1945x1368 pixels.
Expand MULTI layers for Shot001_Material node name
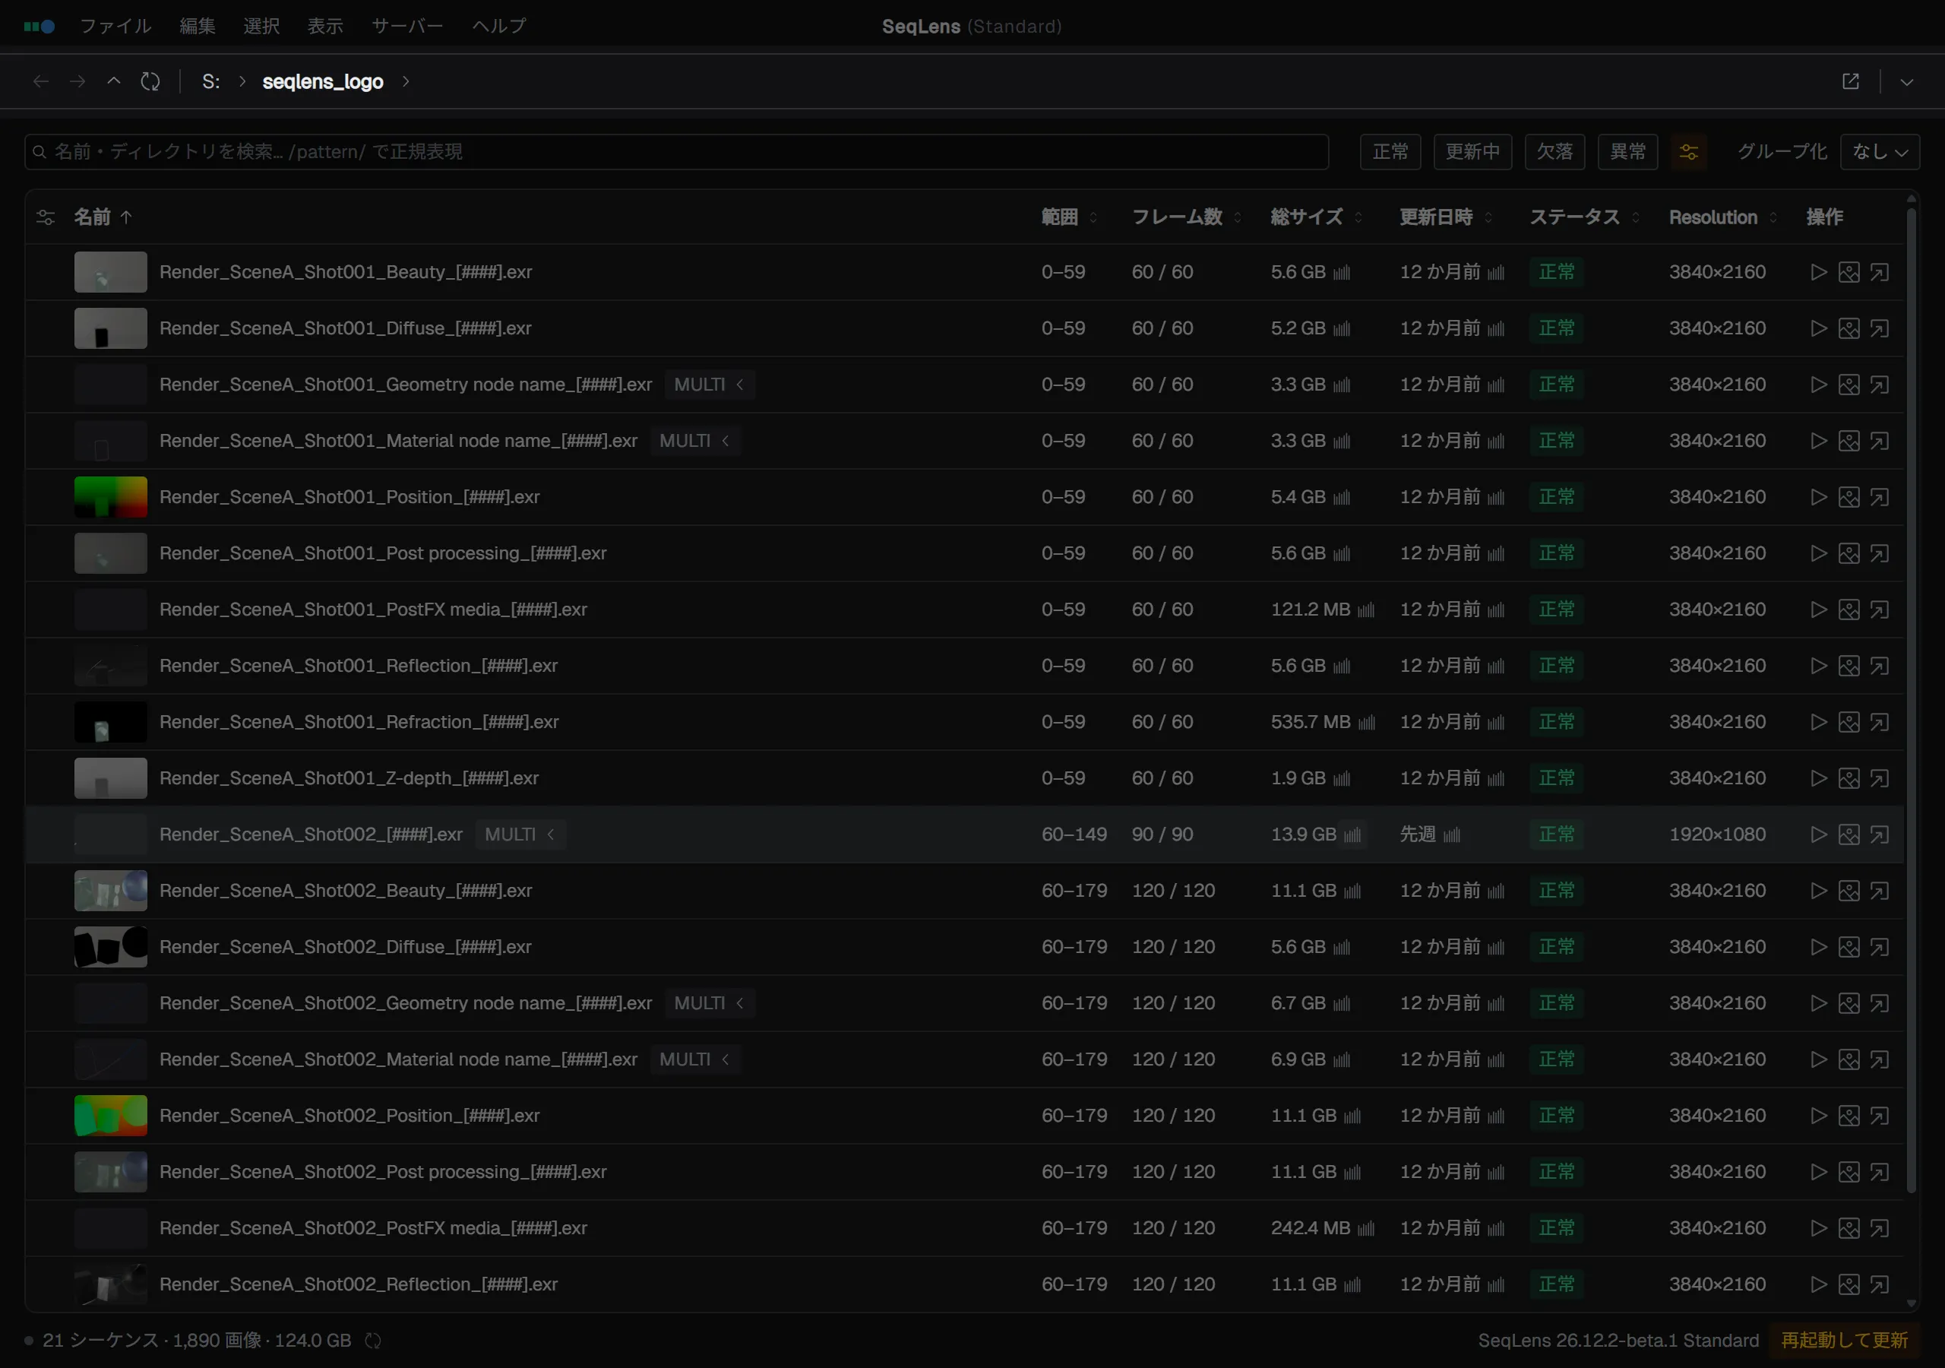[x=694, y=441]
